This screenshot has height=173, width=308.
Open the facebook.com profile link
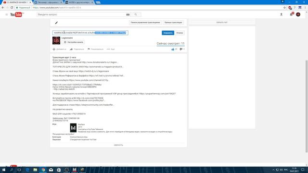(86, 100)
